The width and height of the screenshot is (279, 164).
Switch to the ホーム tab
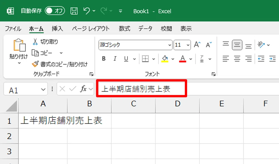[x=36, y=29]
